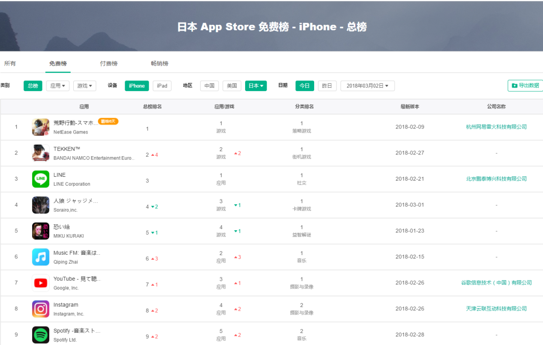Open the 日本 region dropdown

pos(256,86)
